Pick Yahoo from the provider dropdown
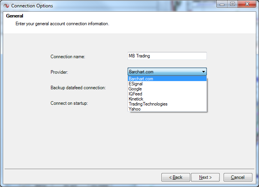259x187 pixels. point(135,109)
